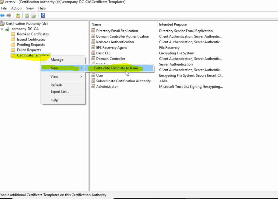Choose Manage from the context menu

click(x=57, y=60)
